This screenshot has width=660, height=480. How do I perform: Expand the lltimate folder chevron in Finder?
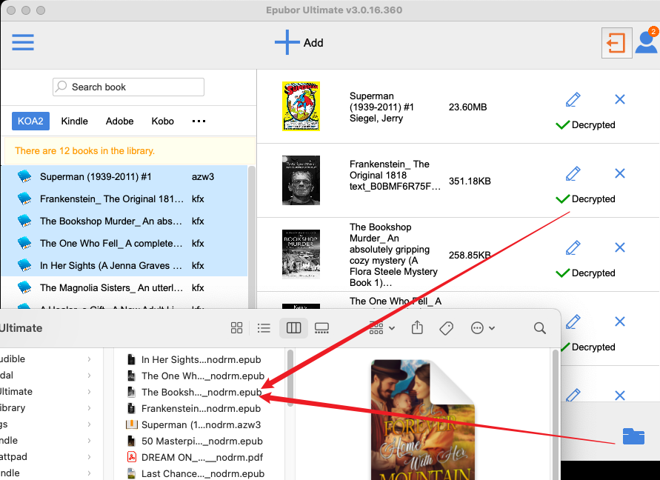click(x=89, y=392)
